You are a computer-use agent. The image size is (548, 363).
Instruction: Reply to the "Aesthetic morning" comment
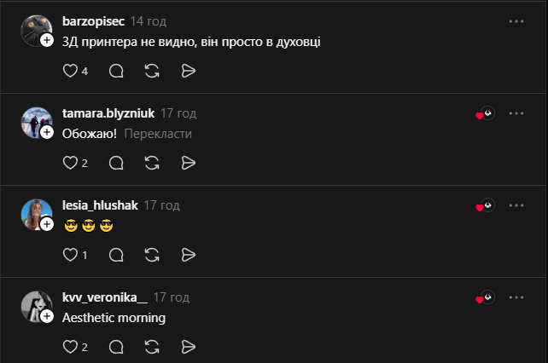pyautogui.click(x=117, y=346)
